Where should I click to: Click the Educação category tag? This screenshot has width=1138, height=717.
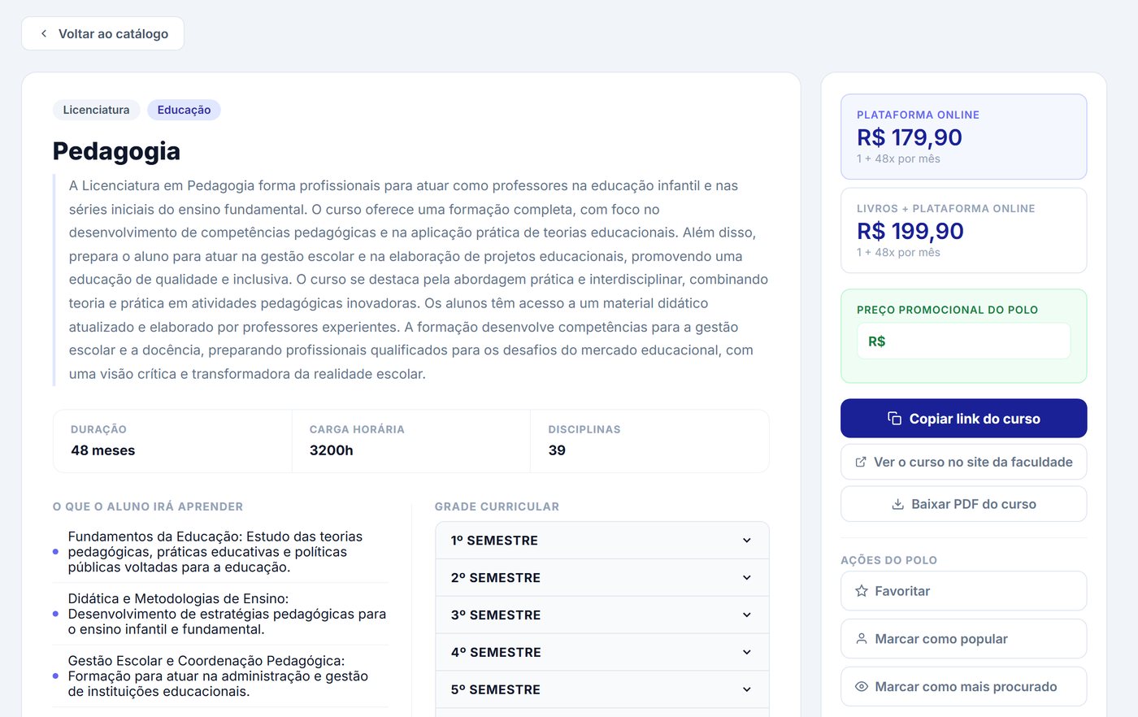click(184, 110)
